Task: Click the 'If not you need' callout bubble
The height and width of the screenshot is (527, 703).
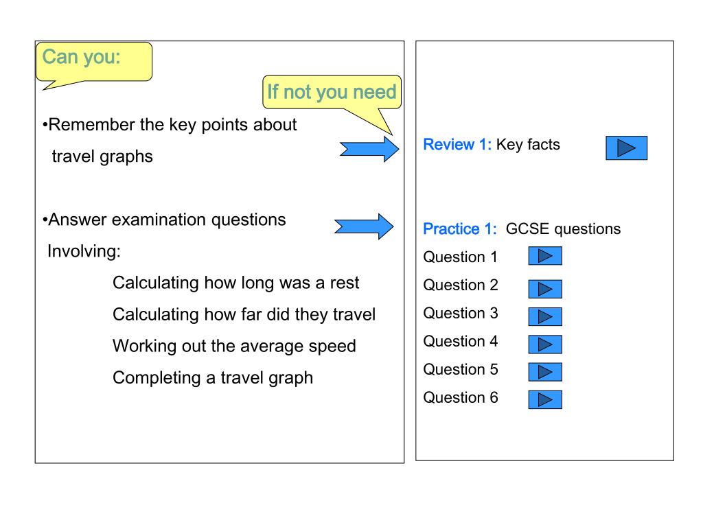Action: click(x=332, y=93)
